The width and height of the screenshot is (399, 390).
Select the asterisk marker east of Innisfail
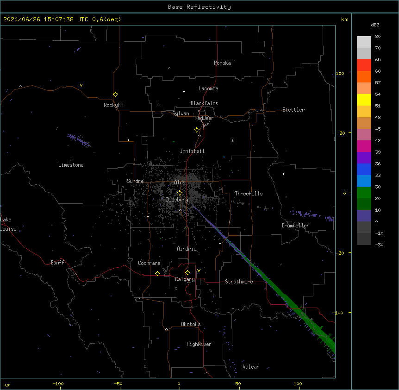tap(232, 140)
